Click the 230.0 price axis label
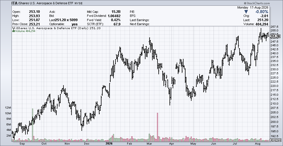 274,69
